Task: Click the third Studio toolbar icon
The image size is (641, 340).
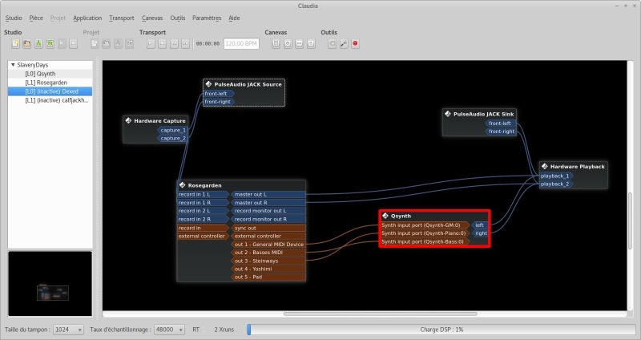Action: [x=38, y=44]
